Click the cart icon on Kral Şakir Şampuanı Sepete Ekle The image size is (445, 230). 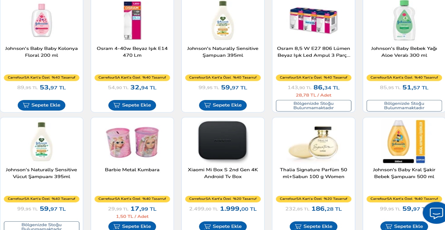pyautogui.click(x=389, y=226)
